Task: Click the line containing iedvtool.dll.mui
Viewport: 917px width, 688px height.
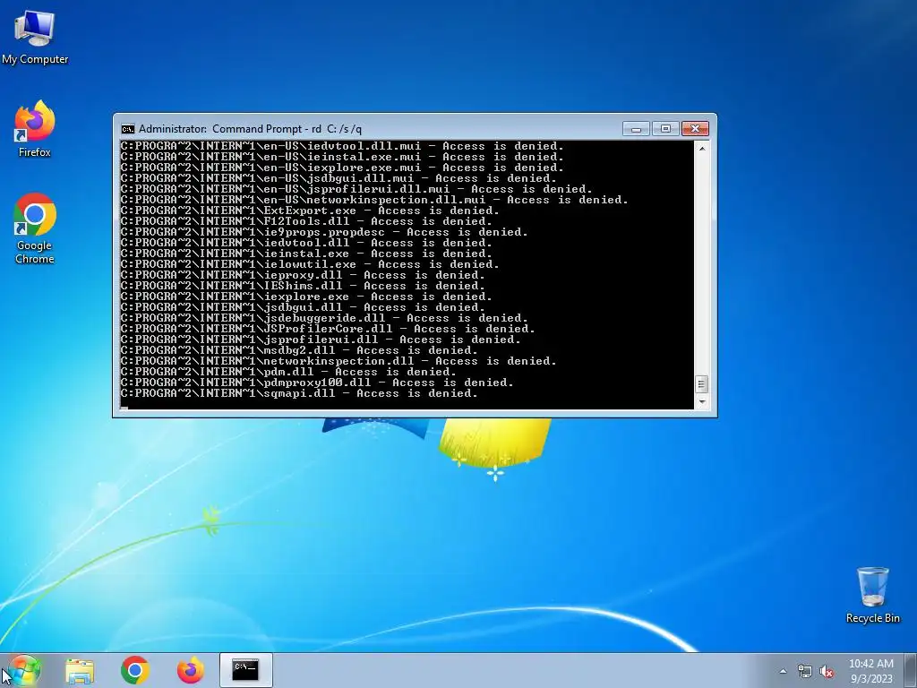Action: click(342, 146)
